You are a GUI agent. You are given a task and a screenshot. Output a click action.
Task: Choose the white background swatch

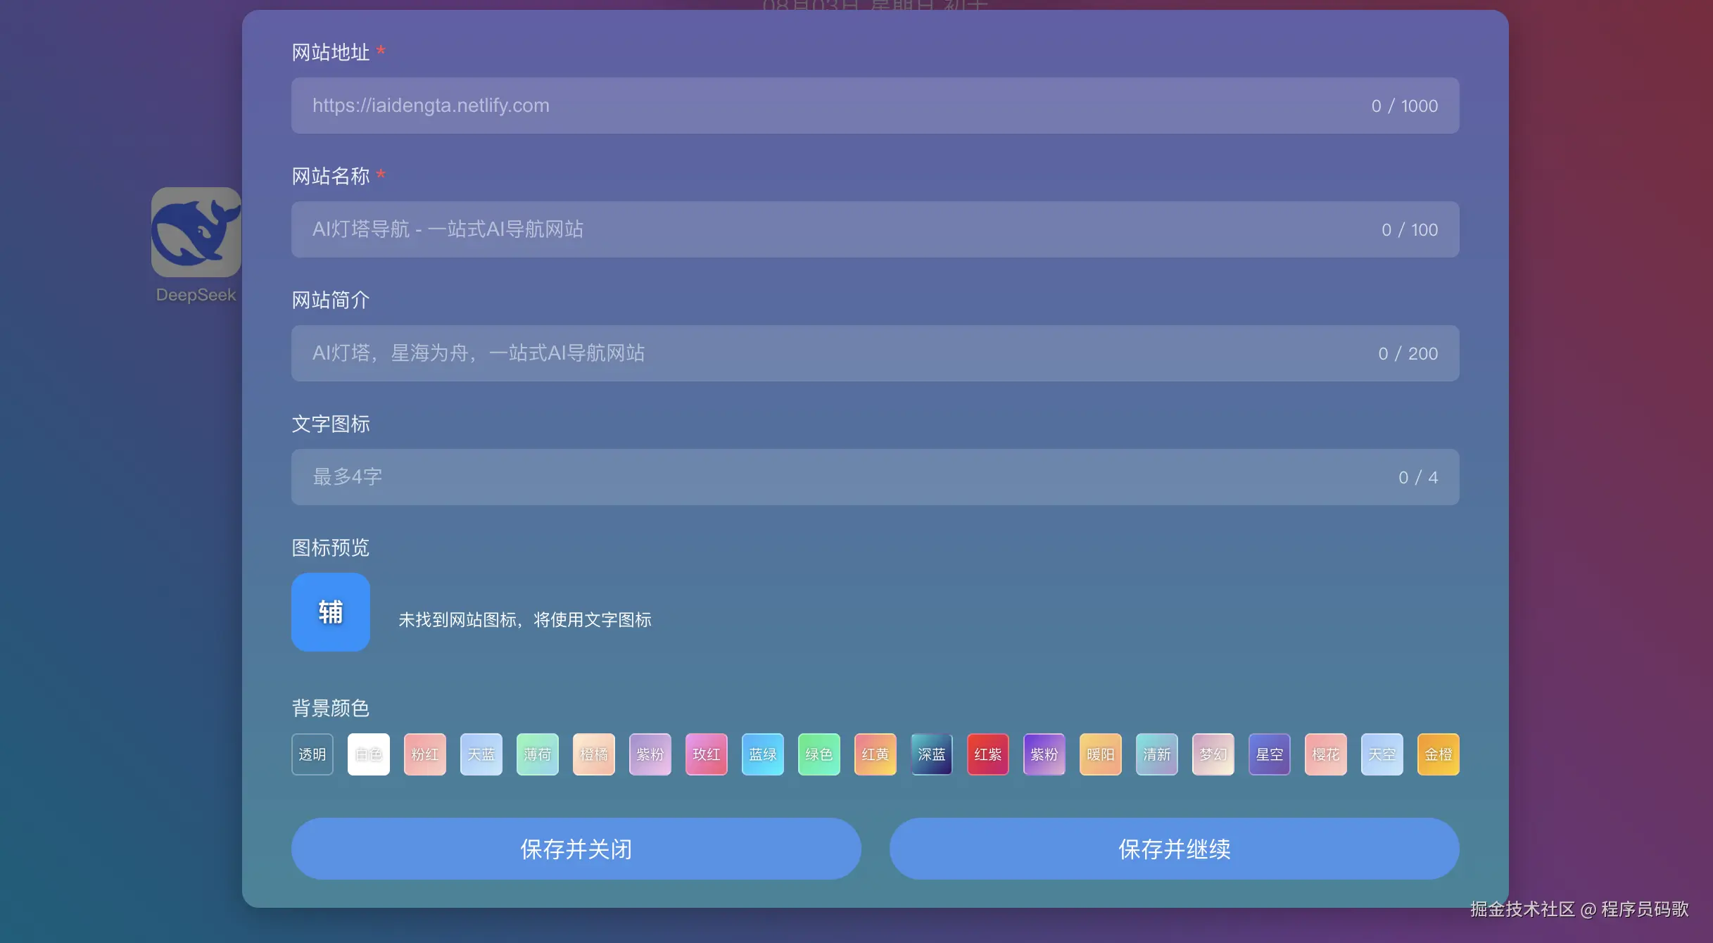pos(368,754)
